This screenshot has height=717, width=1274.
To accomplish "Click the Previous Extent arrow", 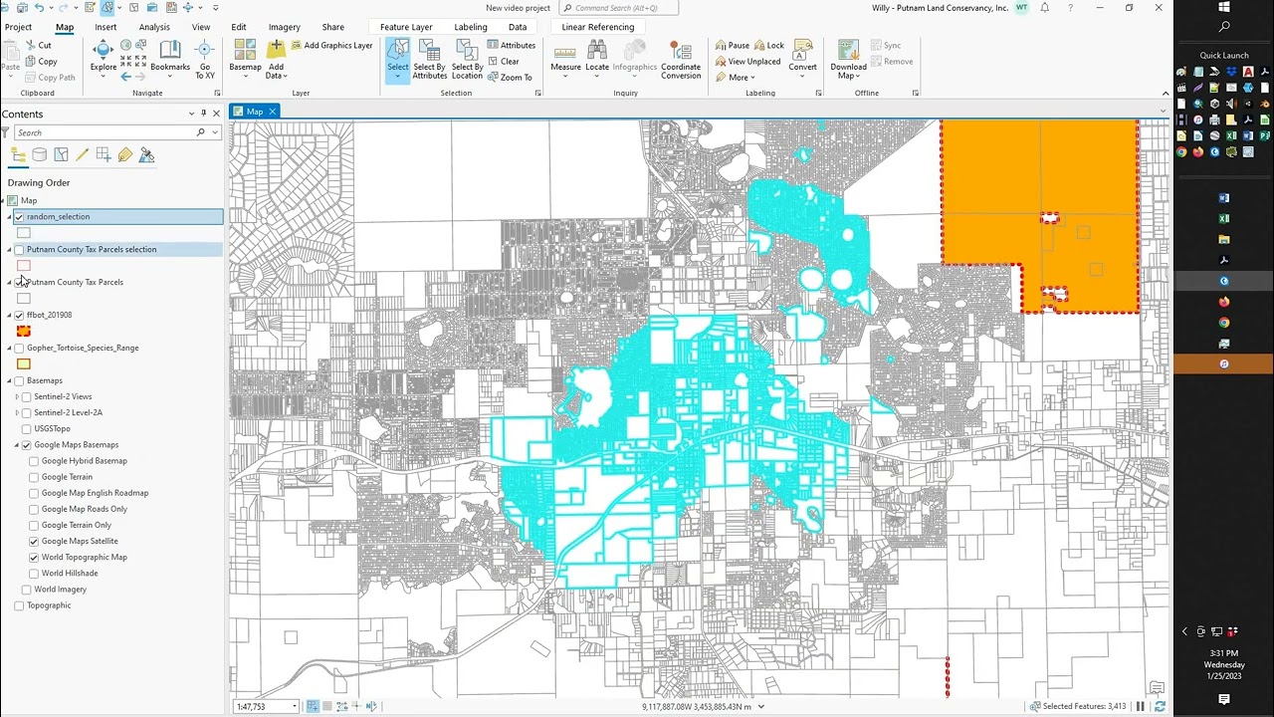I will point(126,77).
